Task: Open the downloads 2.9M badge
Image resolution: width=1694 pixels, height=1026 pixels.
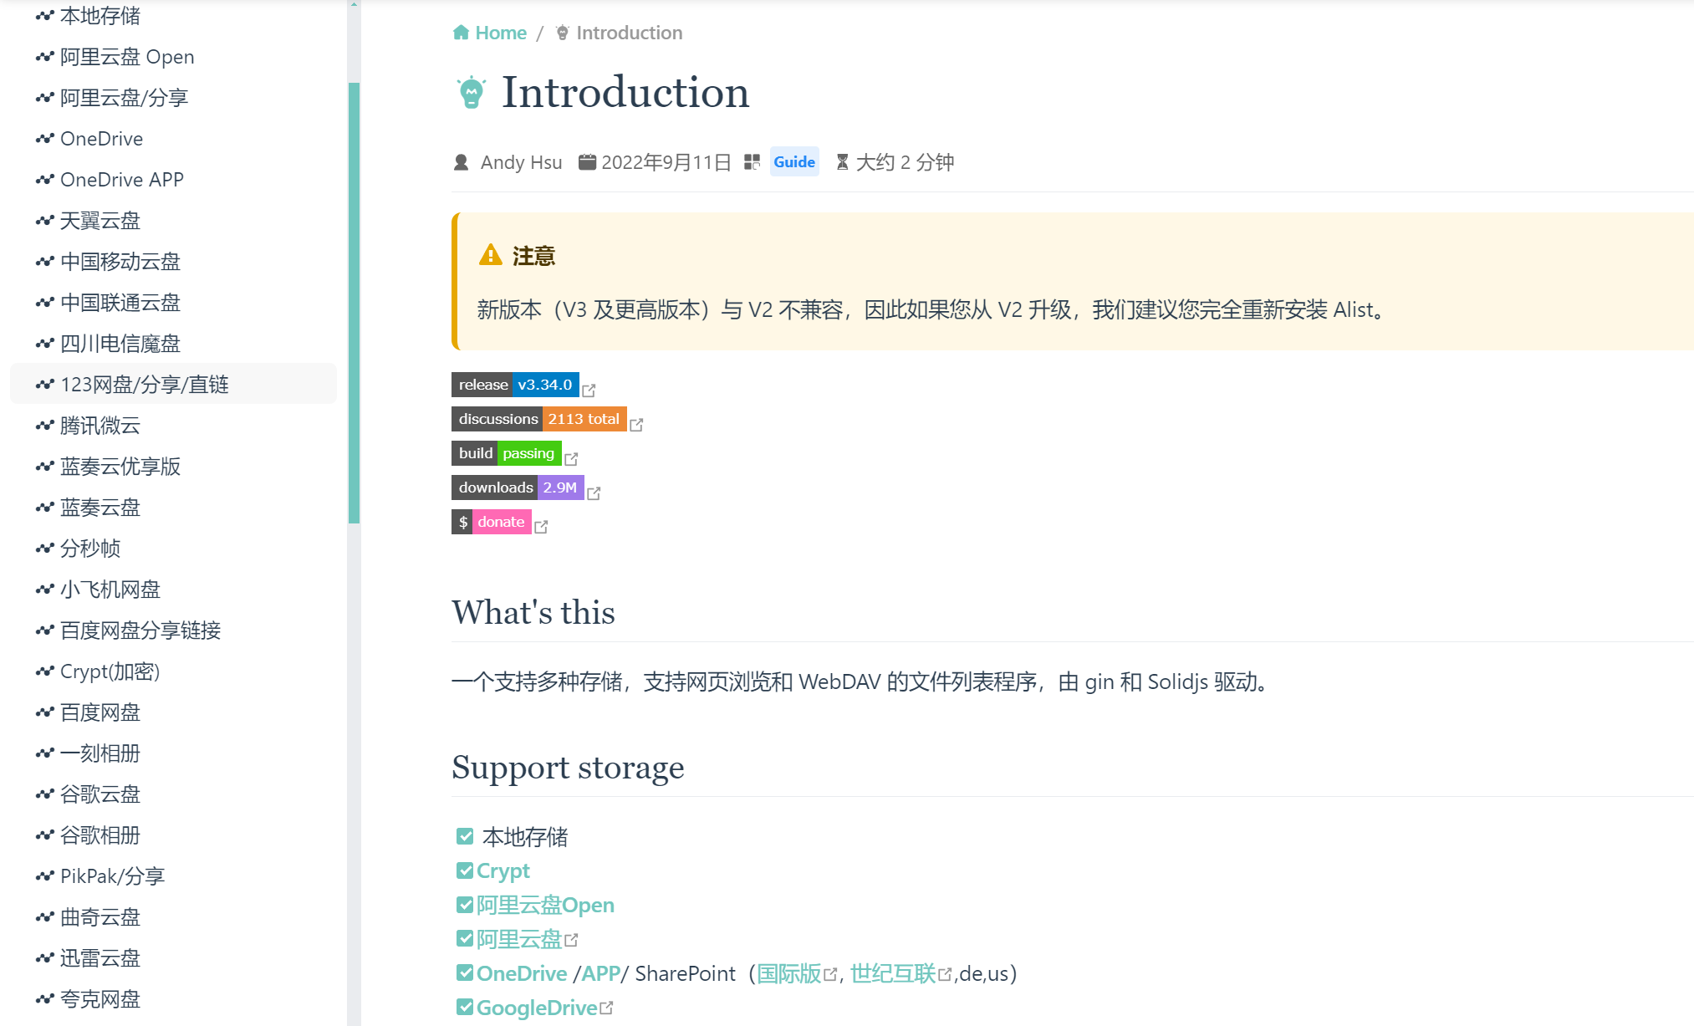Action: pyautogui.click(x=518, y=487)
